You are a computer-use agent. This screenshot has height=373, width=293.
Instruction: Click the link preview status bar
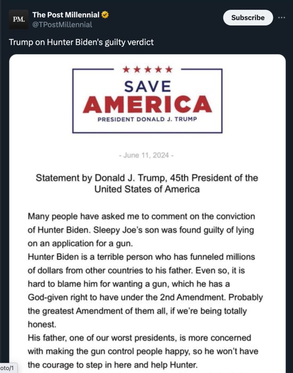[8, 368]
